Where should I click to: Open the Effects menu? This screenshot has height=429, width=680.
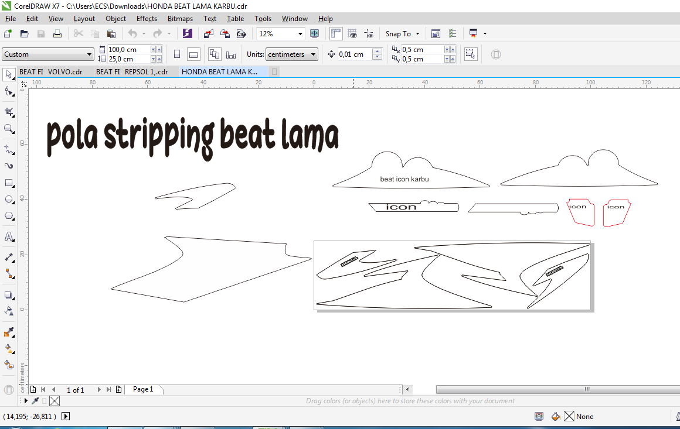(x=147, y=19)
